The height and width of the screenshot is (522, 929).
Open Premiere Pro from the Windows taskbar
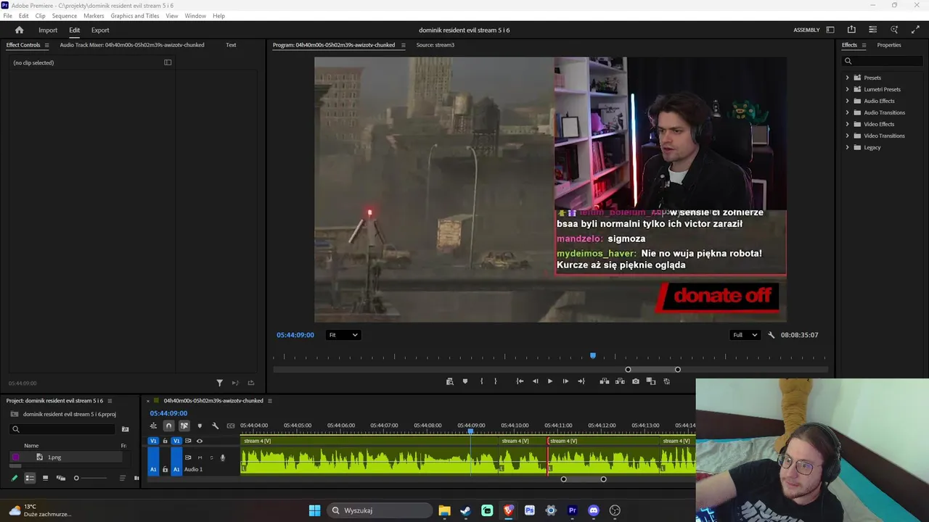tap(573, 510)
